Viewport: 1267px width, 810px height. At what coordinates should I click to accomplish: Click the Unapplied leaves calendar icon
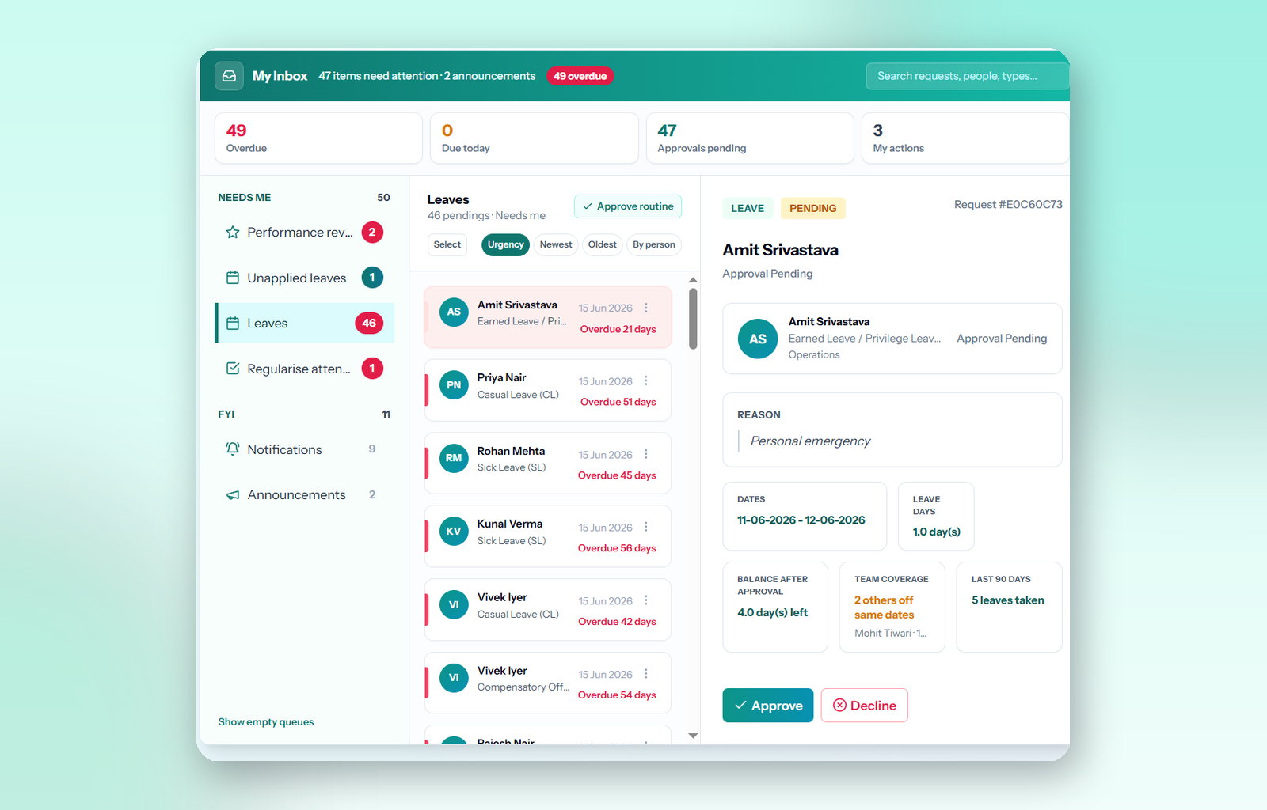click(233, 278)
